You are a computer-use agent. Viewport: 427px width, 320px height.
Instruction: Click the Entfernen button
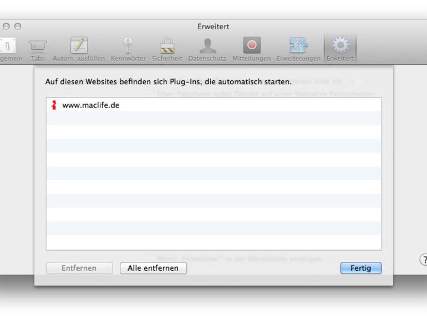click(x=79, y=268)
